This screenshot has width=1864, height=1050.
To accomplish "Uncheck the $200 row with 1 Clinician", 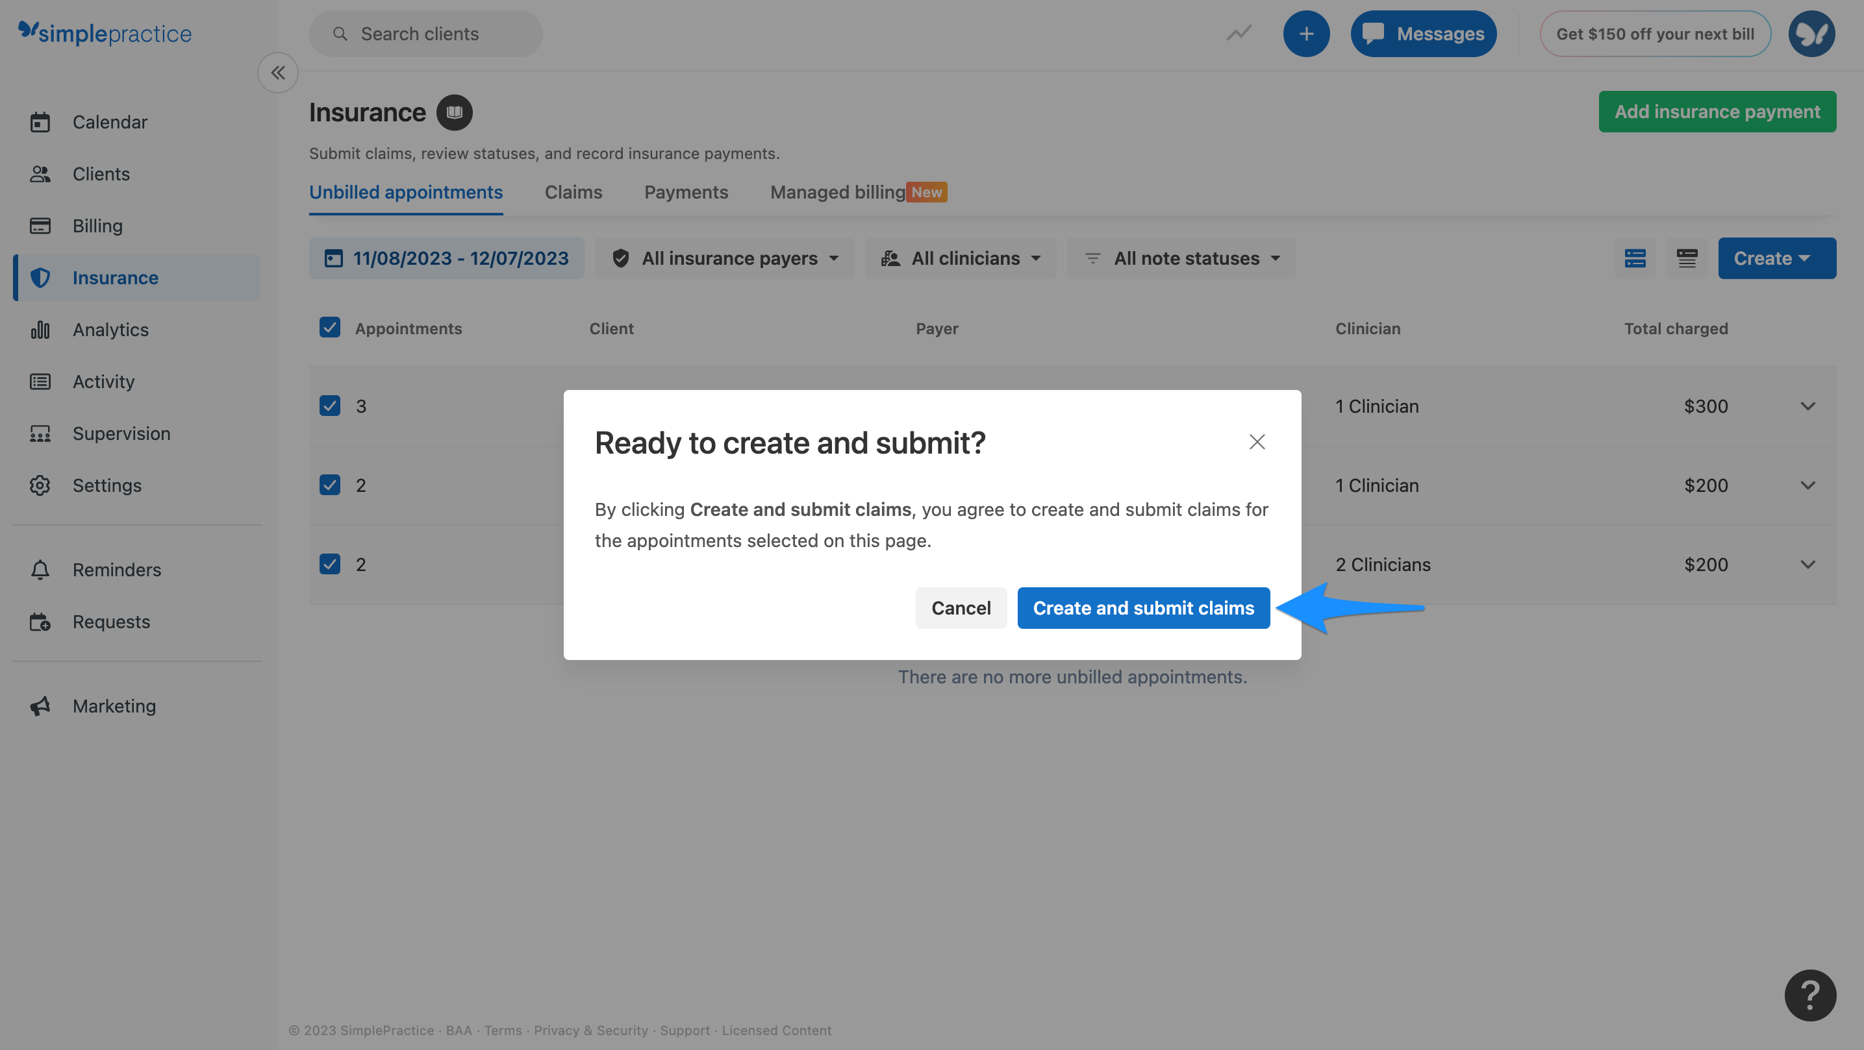I will [330, 485].
